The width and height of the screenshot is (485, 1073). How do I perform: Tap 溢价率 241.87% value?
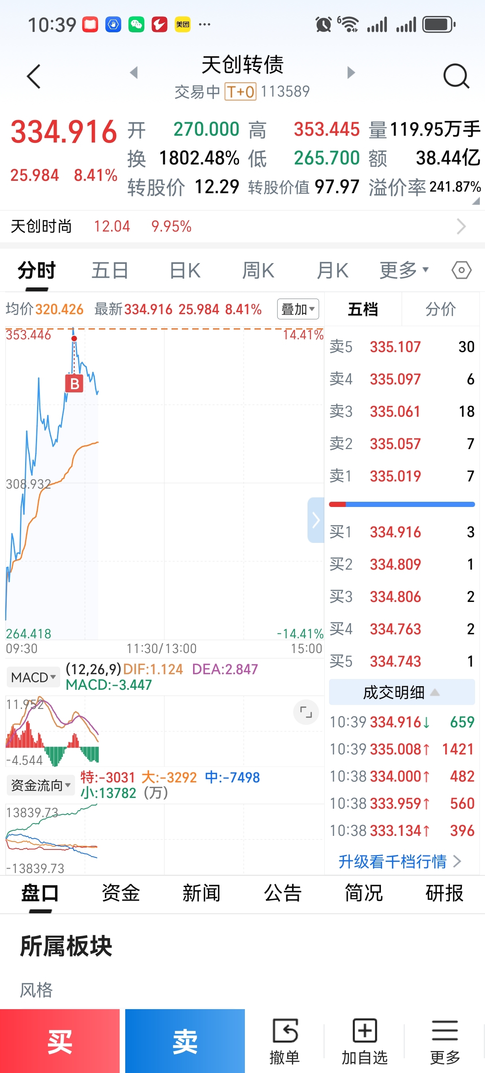(455, 186)
